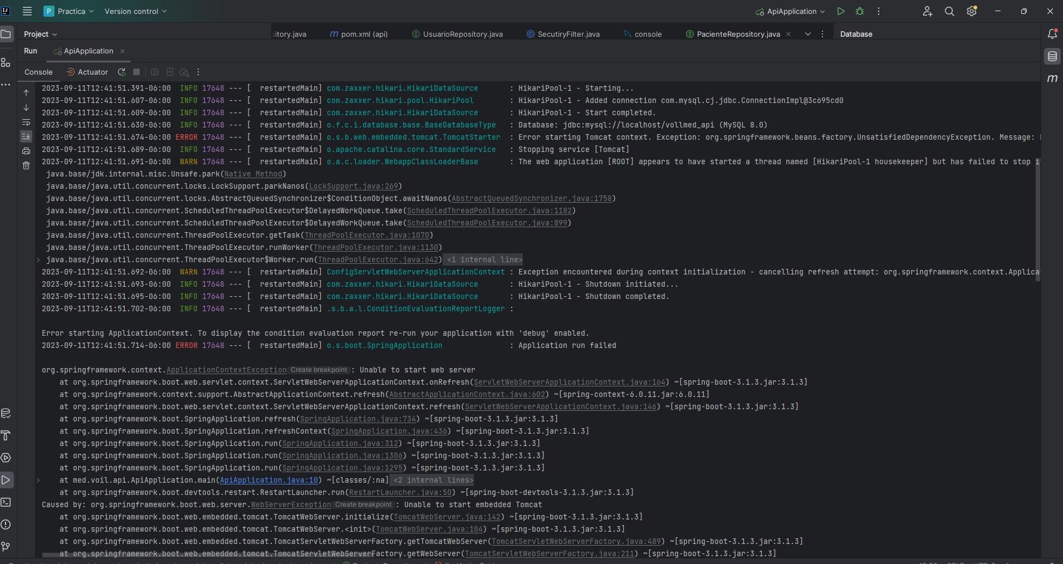
Task: Show hidden editor tabs chevron
Action: [x=808, y=34]
